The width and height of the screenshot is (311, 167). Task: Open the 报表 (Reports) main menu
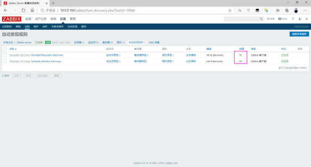coord(53,19)
